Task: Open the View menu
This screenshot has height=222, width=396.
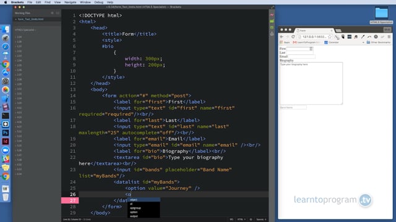Action: tap(58, 2)
